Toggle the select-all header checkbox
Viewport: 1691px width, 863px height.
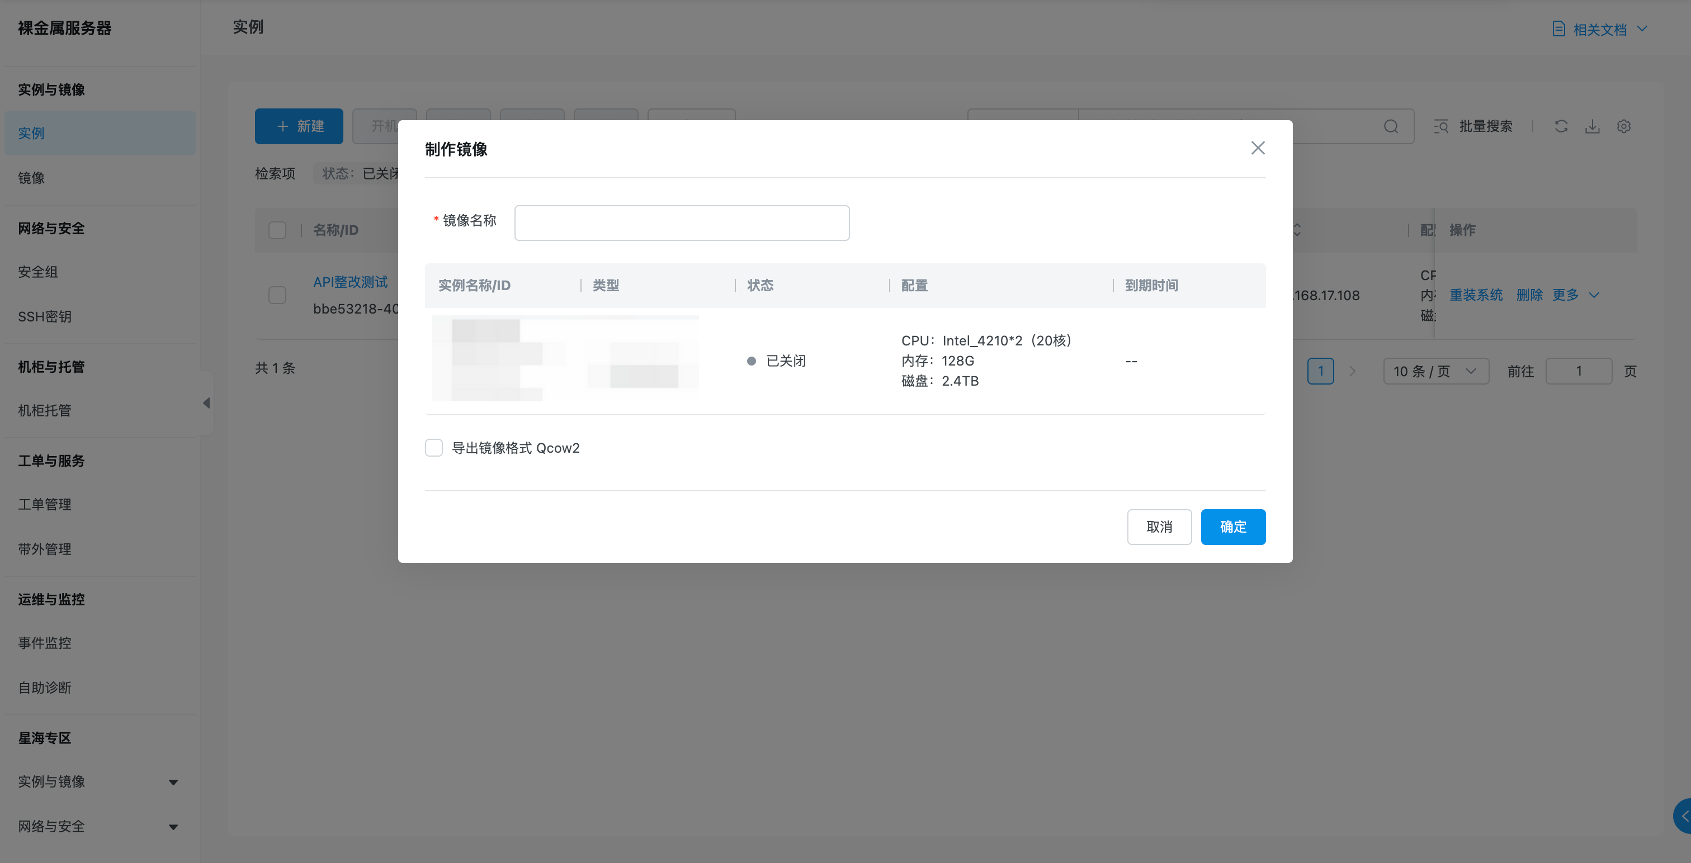click(x=277, y=230)
